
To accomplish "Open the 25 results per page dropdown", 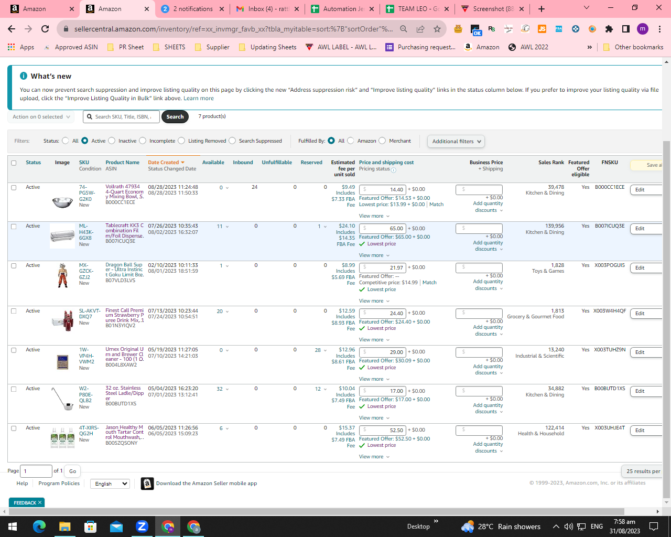I will tap(643, 471).
